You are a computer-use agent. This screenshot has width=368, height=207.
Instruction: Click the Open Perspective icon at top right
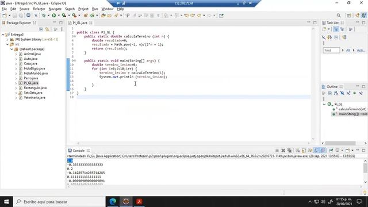349,16
